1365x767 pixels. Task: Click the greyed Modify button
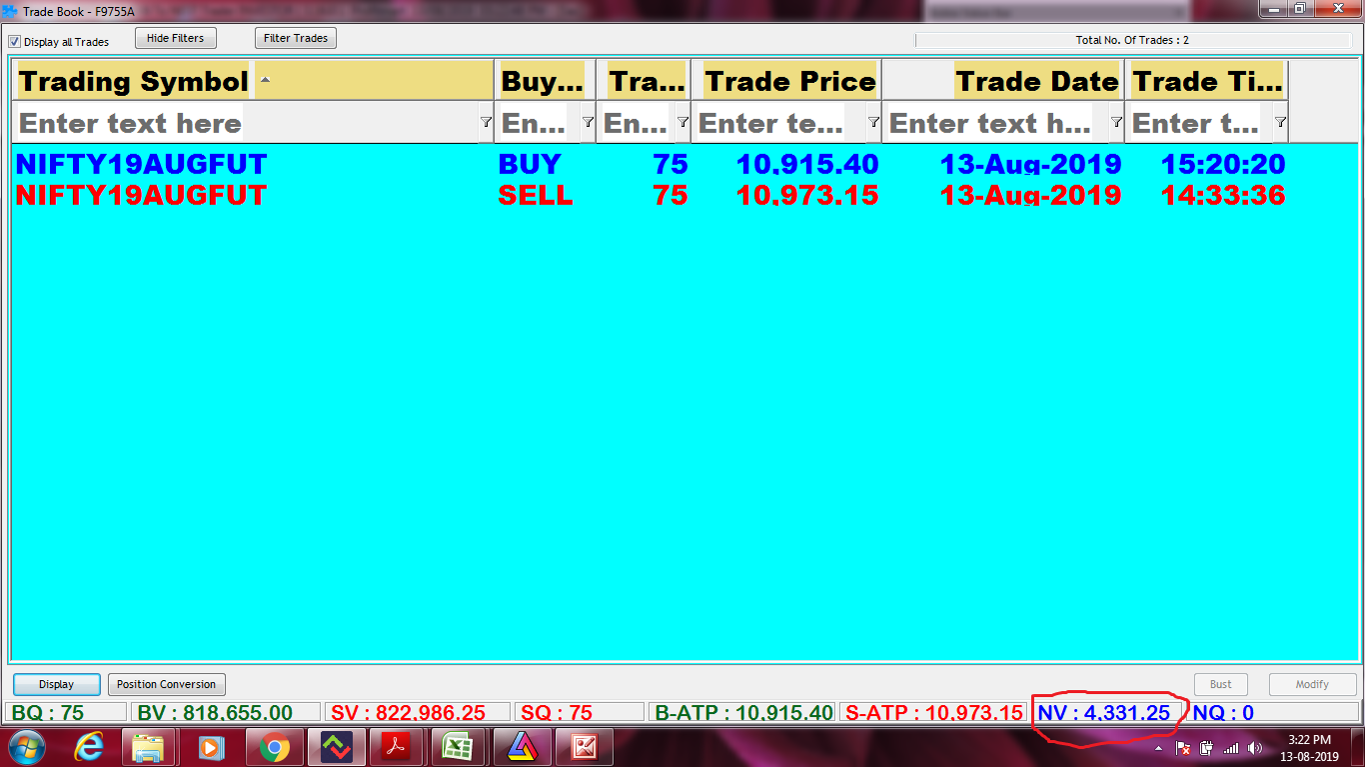point(1312,684)
